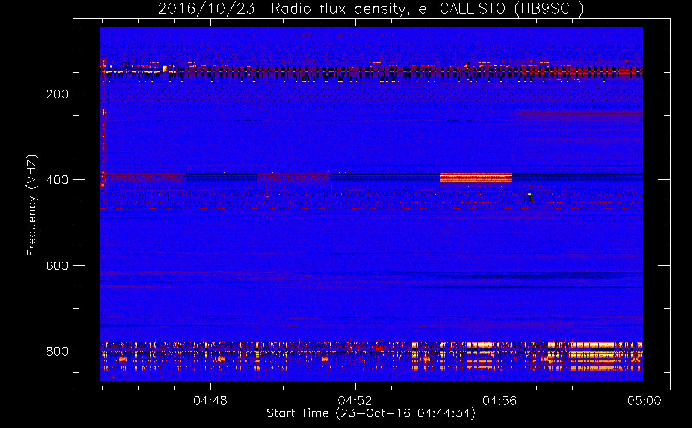Click the 400 frequency tick label
Viewport: 692px width, 428px height.
point(57,180)
